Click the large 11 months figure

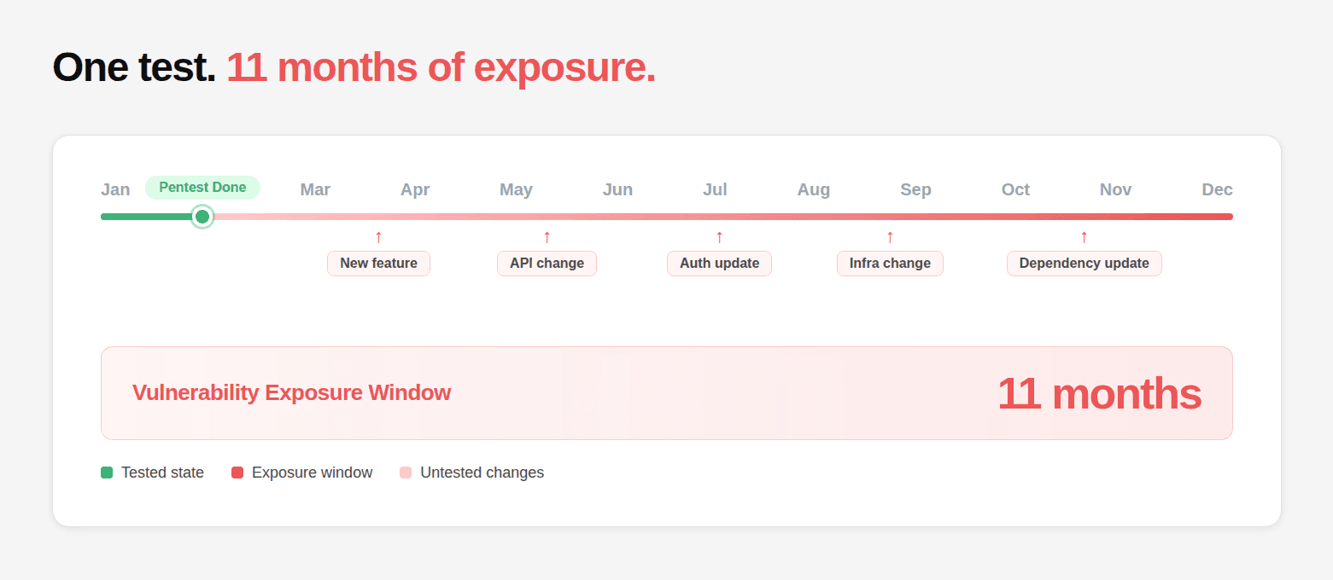tap(1099, 394)
